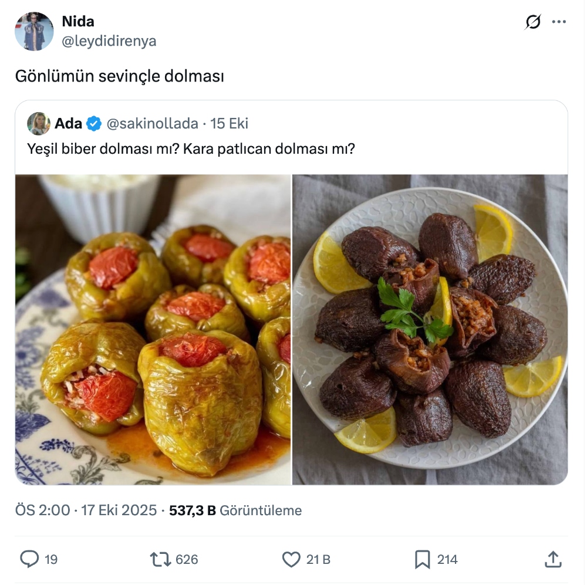This screenshot has width=587, height=585.
Task: Click the 537,3 B Görüntüleme view count
Action: (x=235, y=510)
